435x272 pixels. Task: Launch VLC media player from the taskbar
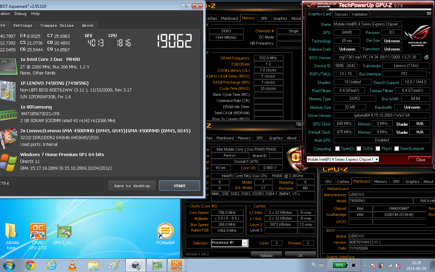click(x=72, y=265)
